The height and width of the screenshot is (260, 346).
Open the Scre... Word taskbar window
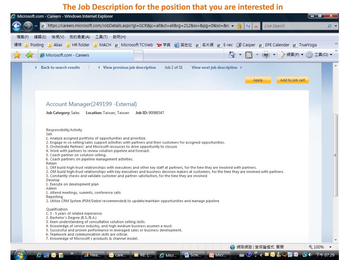click(x=193, y=255)
